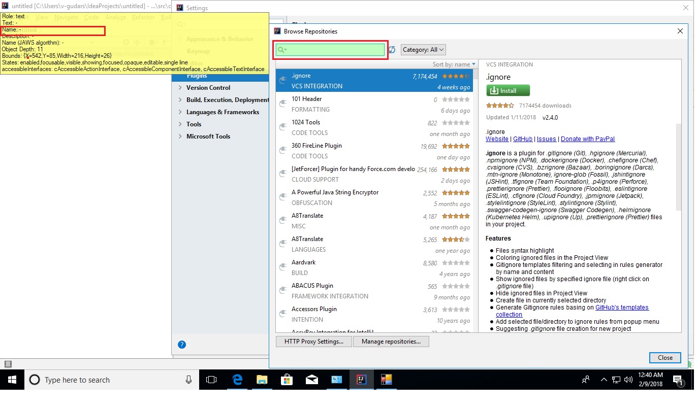This screenshot has height=408, width=697.
Task: Select the IntelliJ IDEA icon on the taskbar
Action: tap(361, 380)
